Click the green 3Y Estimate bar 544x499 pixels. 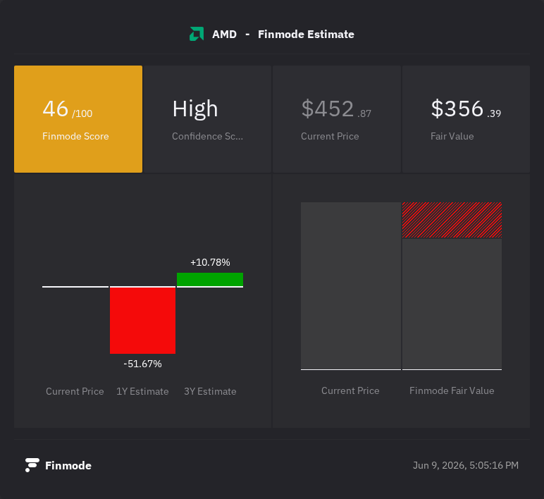click(x=210, y=279)
